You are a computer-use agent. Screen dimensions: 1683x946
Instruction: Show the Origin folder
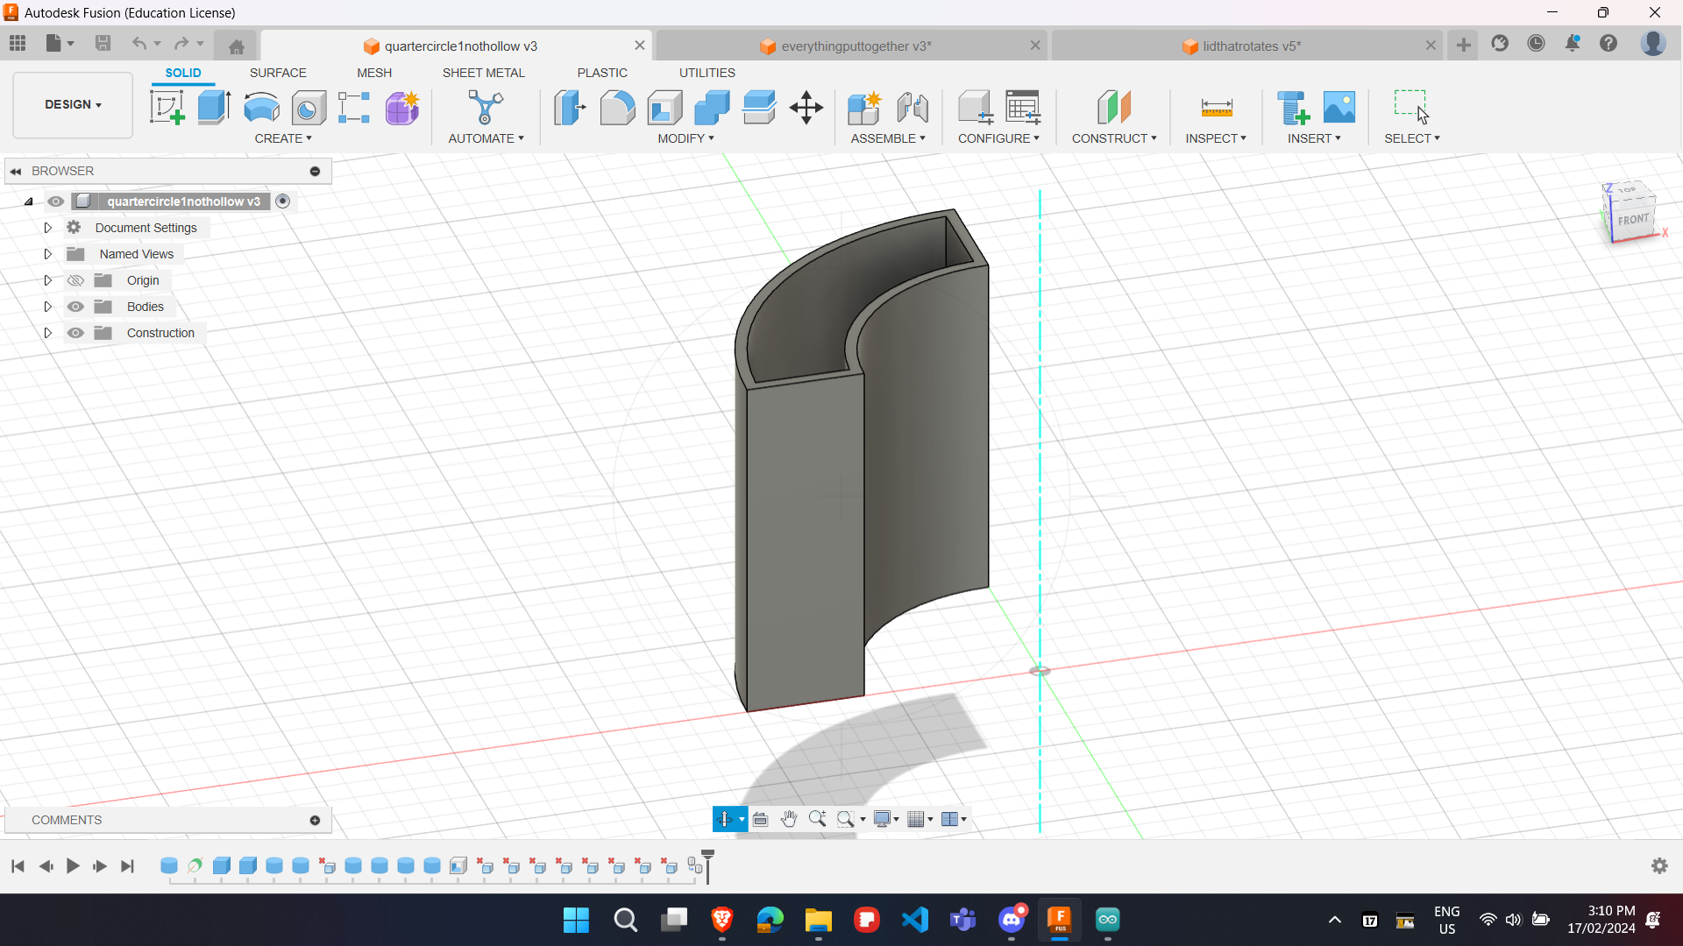[x=76, y=280]
